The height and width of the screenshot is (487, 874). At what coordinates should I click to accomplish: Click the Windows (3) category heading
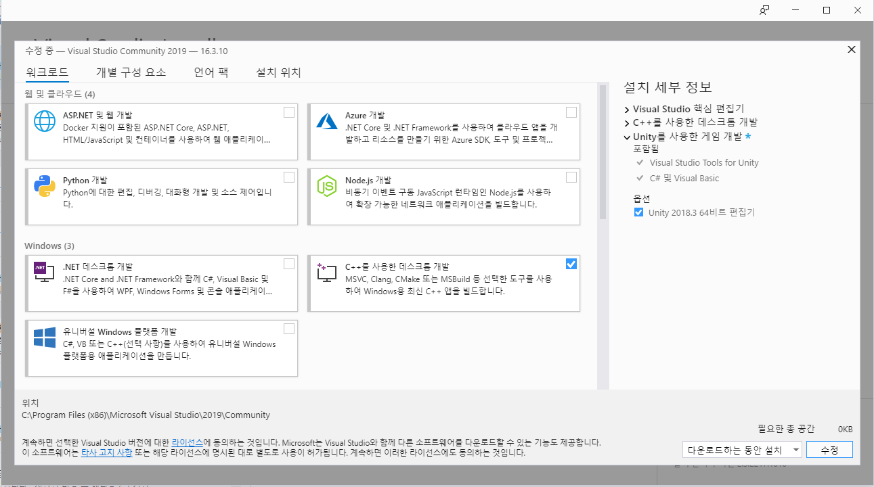click(49, 246)
